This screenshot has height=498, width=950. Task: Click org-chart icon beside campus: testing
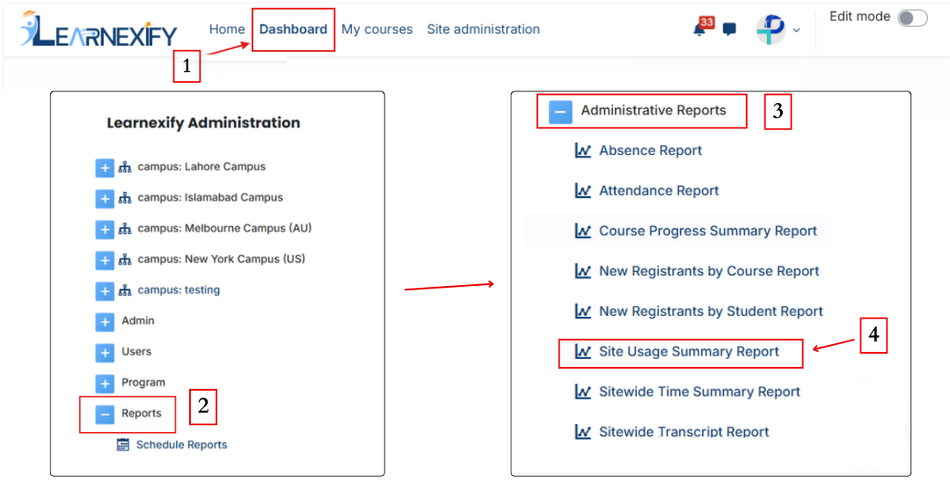125,291
